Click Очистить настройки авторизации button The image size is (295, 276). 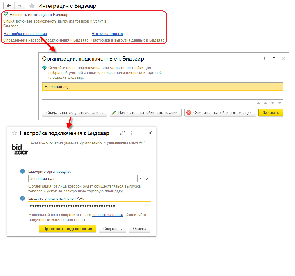(x=220, y=112)
